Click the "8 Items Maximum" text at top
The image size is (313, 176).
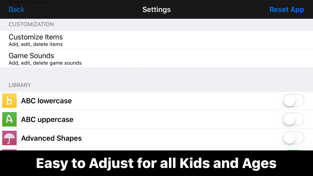coord(29,2)
